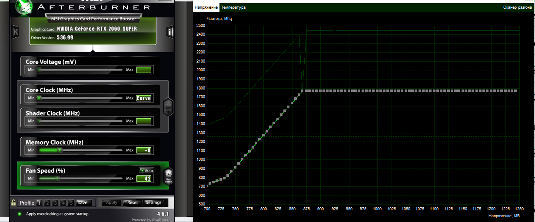535x222 pixels.
Task: Click the NVIDIA GeForce RTX 2060 SUPER text
Action: (97, 29)
